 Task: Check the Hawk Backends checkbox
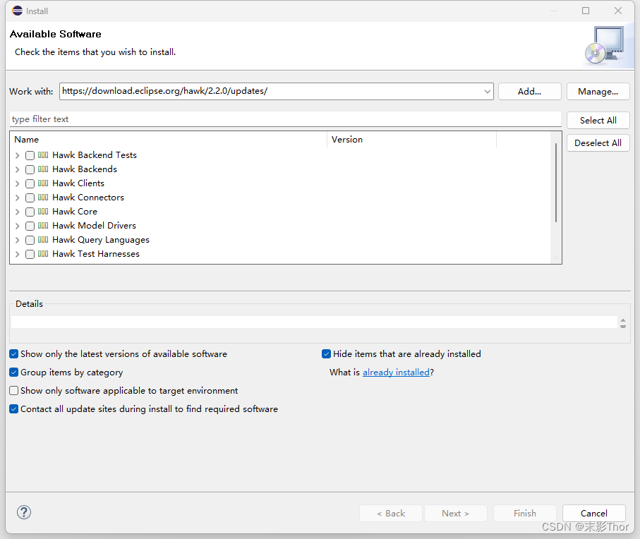[x=30, y=169]
